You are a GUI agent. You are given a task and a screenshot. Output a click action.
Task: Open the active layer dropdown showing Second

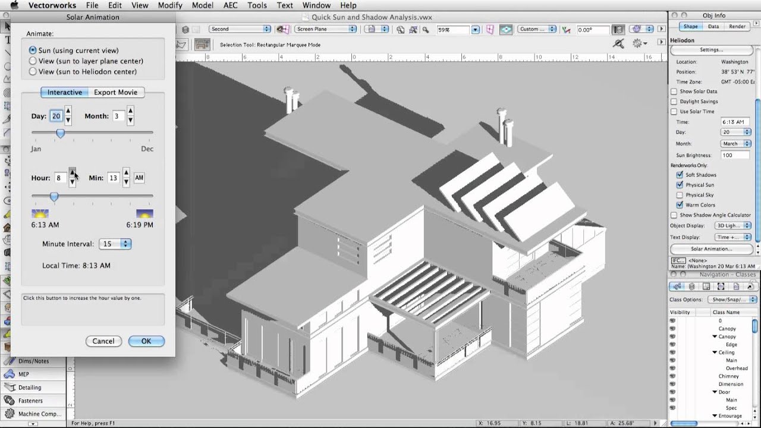tap(240, 29)
